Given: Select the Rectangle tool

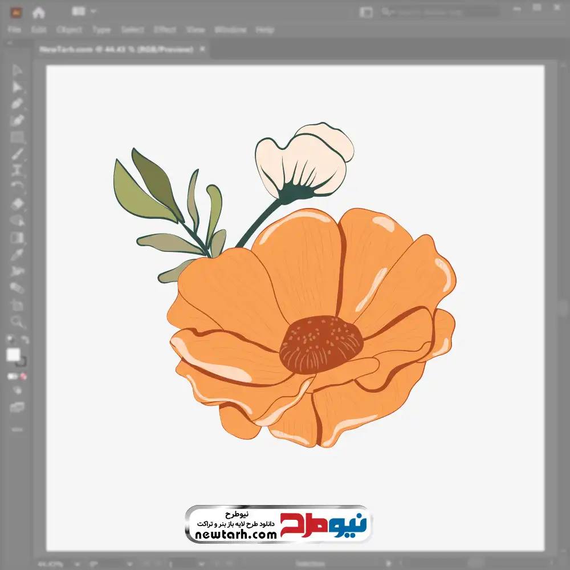Looking at the screenshot, I should coord(17,137).
